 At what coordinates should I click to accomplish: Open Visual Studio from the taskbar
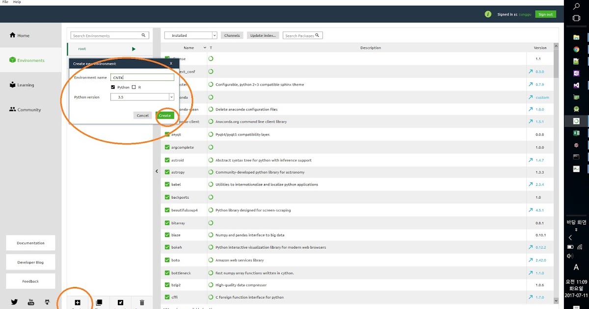click(x=577, y=85)
